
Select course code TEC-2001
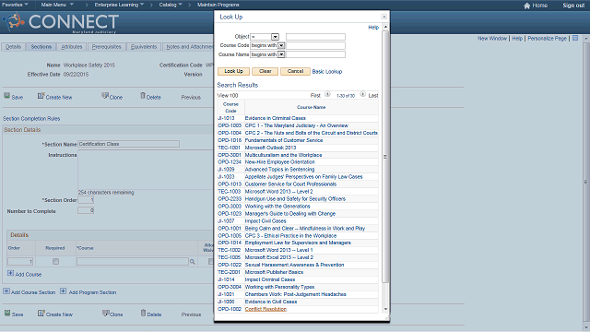(x=229, y=272)
